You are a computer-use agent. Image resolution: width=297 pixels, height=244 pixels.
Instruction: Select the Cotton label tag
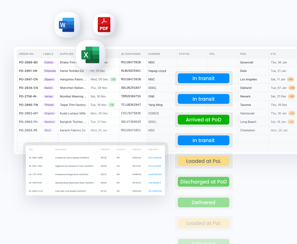(x=49, y=62)
